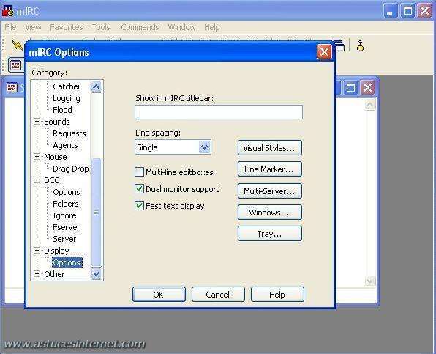Open the Multi-Server... settings
This screenshot has height=354, width=436.
(x=269, y=191)
